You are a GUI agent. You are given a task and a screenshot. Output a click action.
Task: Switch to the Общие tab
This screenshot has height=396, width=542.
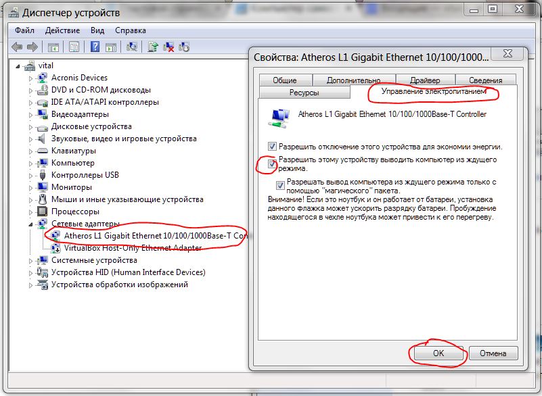(x=285, y=80)
